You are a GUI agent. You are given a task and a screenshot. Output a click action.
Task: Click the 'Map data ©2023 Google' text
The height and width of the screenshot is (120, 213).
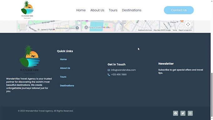162,30
